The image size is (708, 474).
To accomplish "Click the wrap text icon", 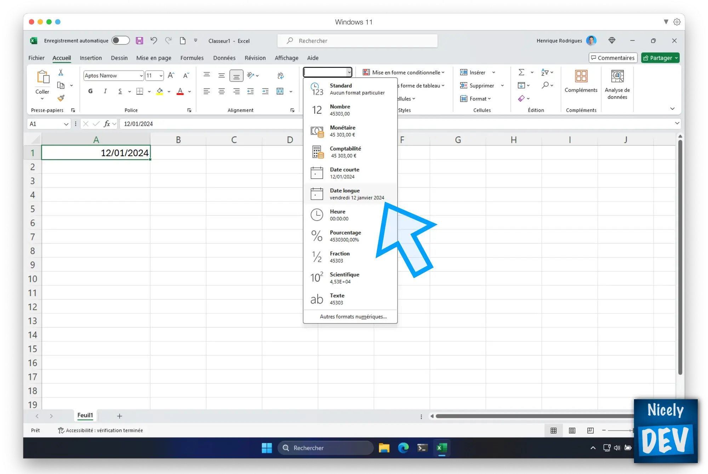I will click(280, 75).
